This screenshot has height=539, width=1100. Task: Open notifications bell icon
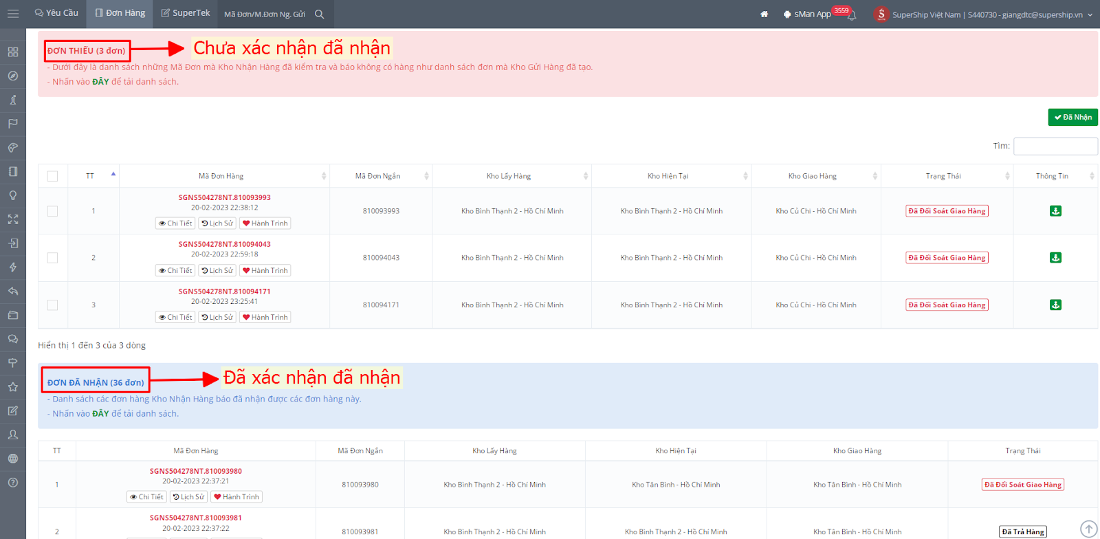852,16
